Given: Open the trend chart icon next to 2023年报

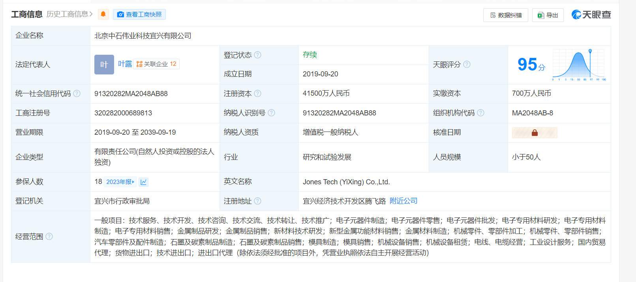Looking at the screenshot, I should pos(144,182).
